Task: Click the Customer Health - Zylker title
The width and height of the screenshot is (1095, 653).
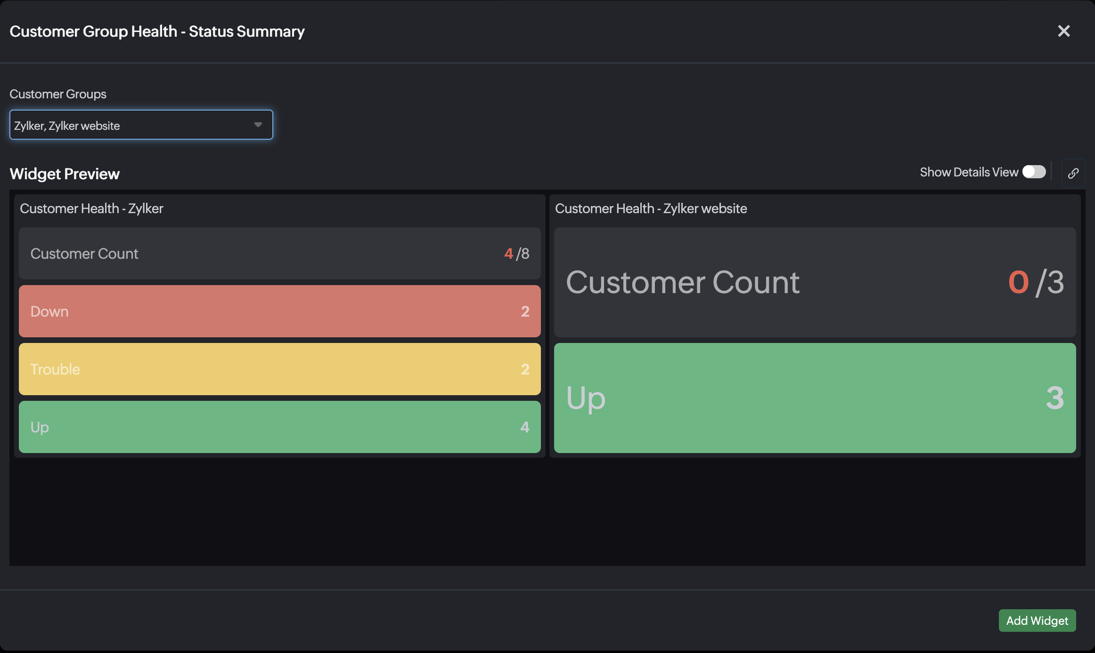Action: click(91, 208)
